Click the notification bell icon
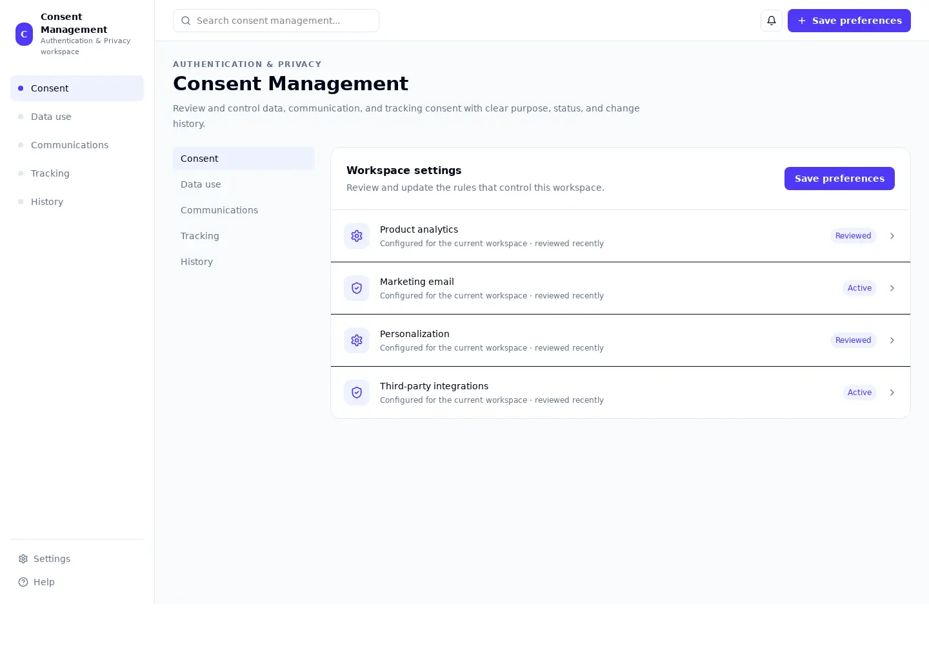Screen dimensions: 929x660 [x=772, y=21]
